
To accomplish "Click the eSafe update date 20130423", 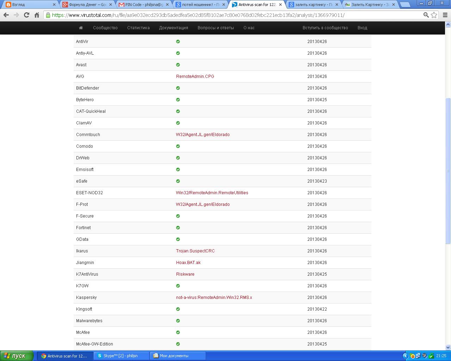I will 317,181.
